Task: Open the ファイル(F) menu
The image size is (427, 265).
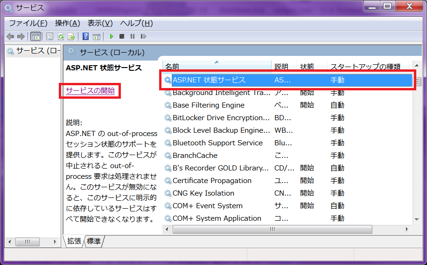Action: pos(28,23)
